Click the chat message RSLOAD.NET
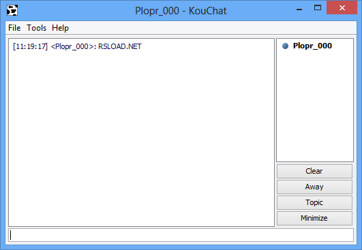Viewport: 362px width, 250px height. 120,46
